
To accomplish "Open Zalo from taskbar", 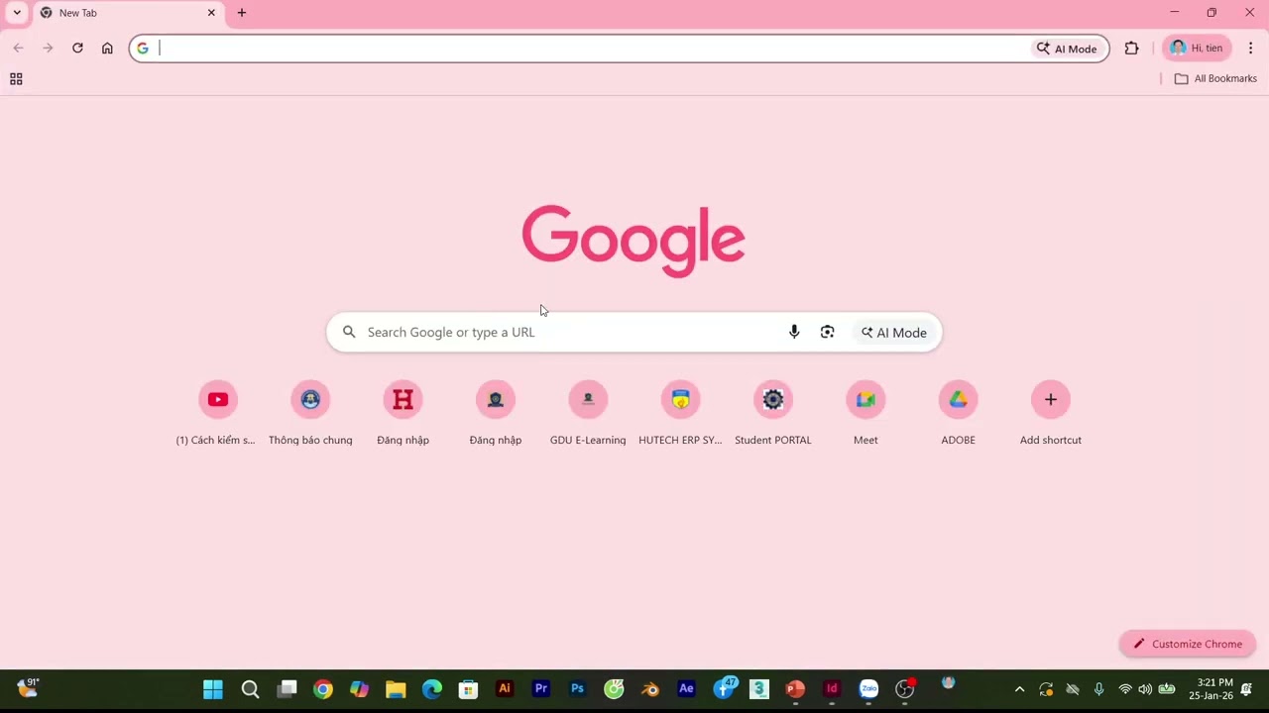I will [868, 689].
